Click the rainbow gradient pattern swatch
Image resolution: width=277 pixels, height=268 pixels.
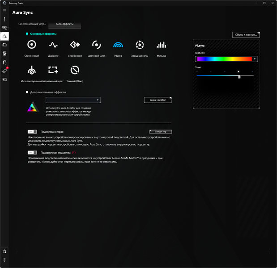224,59
